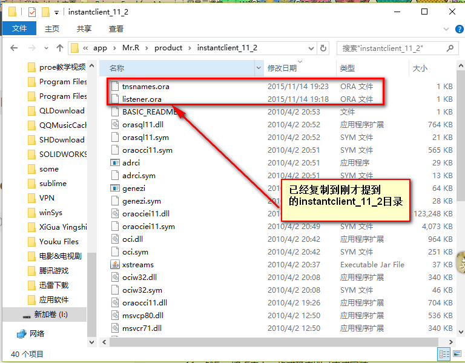465x363 pixels.
Task: Select the adrci application icon
Action: tap(115, 162)
